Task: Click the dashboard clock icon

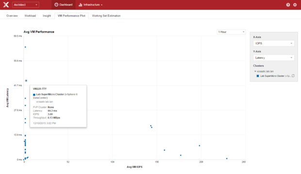Action: click(56, 4)
